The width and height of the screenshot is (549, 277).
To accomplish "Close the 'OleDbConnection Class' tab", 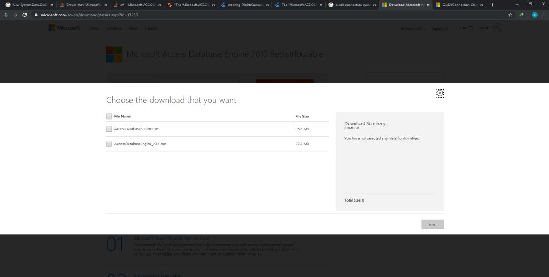I will [x=482, y=5].
